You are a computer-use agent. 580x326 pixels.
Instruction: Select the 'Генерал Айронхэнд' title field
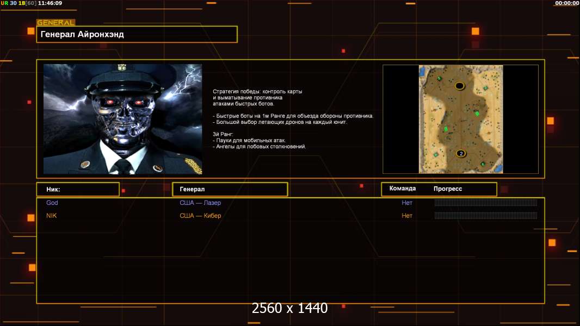pyautogui.click(x=137, y=34)
